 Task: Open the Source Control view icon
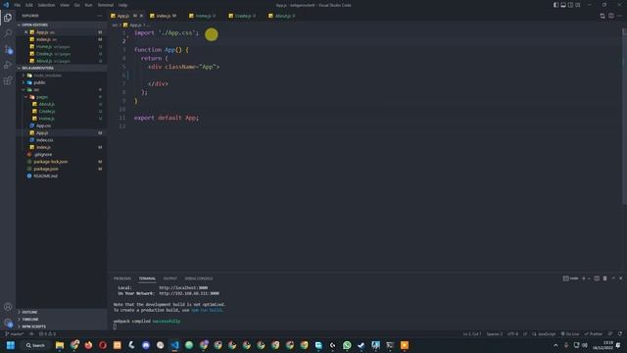tap(8, 49)
